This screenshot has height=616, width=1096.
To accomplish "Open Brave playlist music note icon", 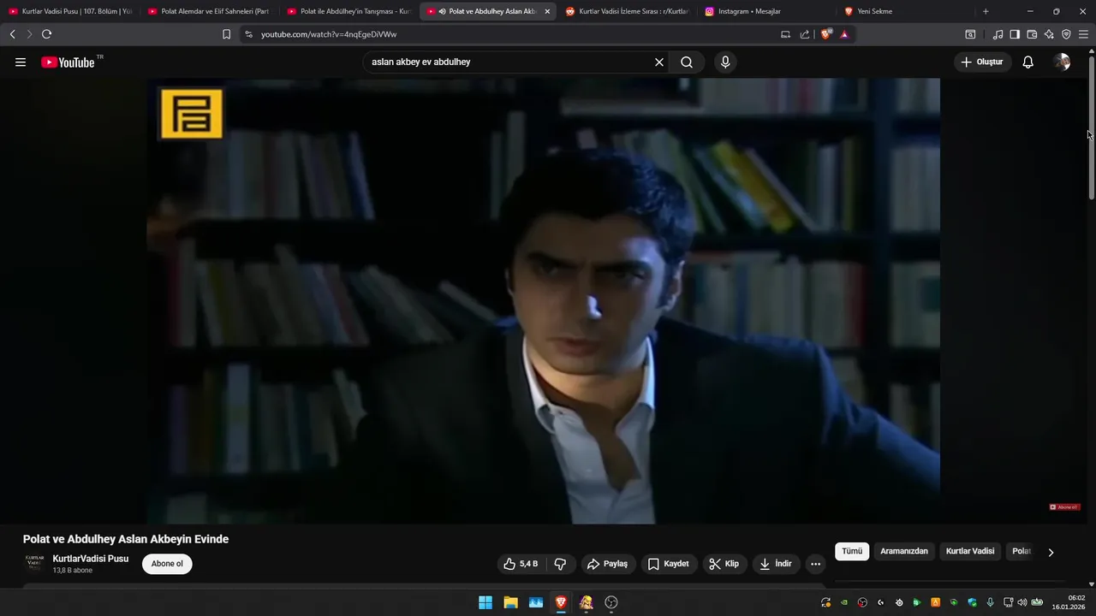I will [998, 34].
